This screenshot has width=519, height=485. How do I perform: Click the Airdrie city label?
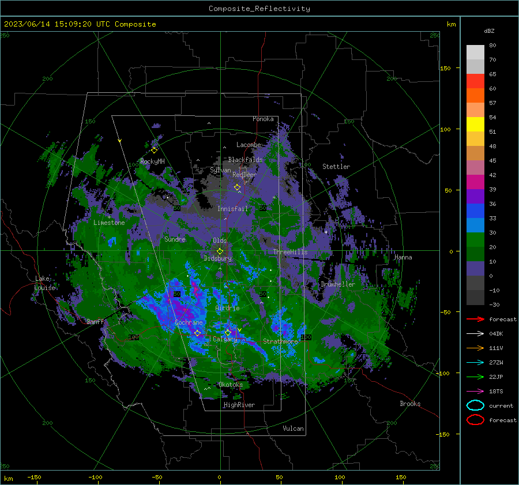tap(227, 308)
